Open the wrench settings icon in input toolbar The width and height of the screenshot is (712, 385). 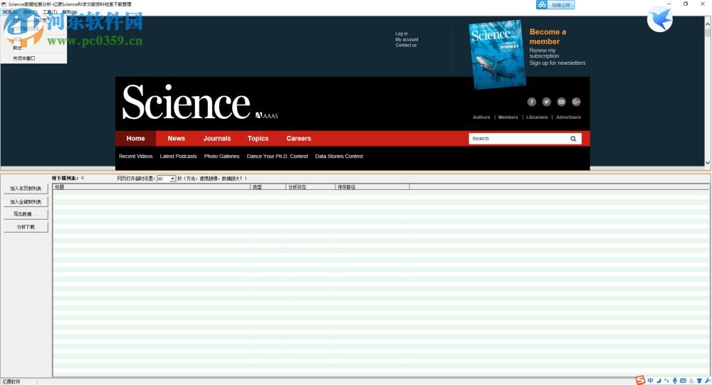707,381
